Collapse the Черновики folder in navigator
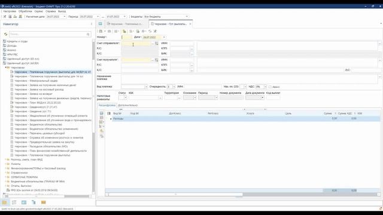The height and width of the screenshot is (215, 383). coord(5,67)
